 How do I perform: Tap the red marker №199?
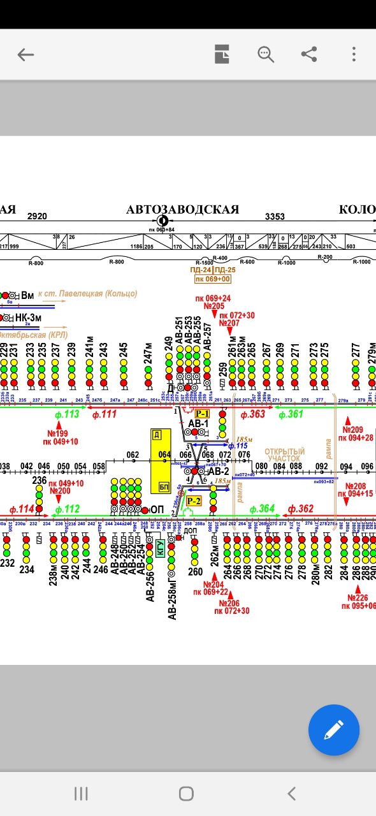(x=58, y=433)
